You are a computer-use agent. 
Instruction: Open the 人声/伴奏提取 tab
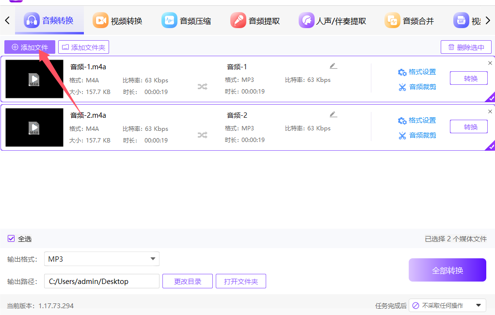pos(333,21)
